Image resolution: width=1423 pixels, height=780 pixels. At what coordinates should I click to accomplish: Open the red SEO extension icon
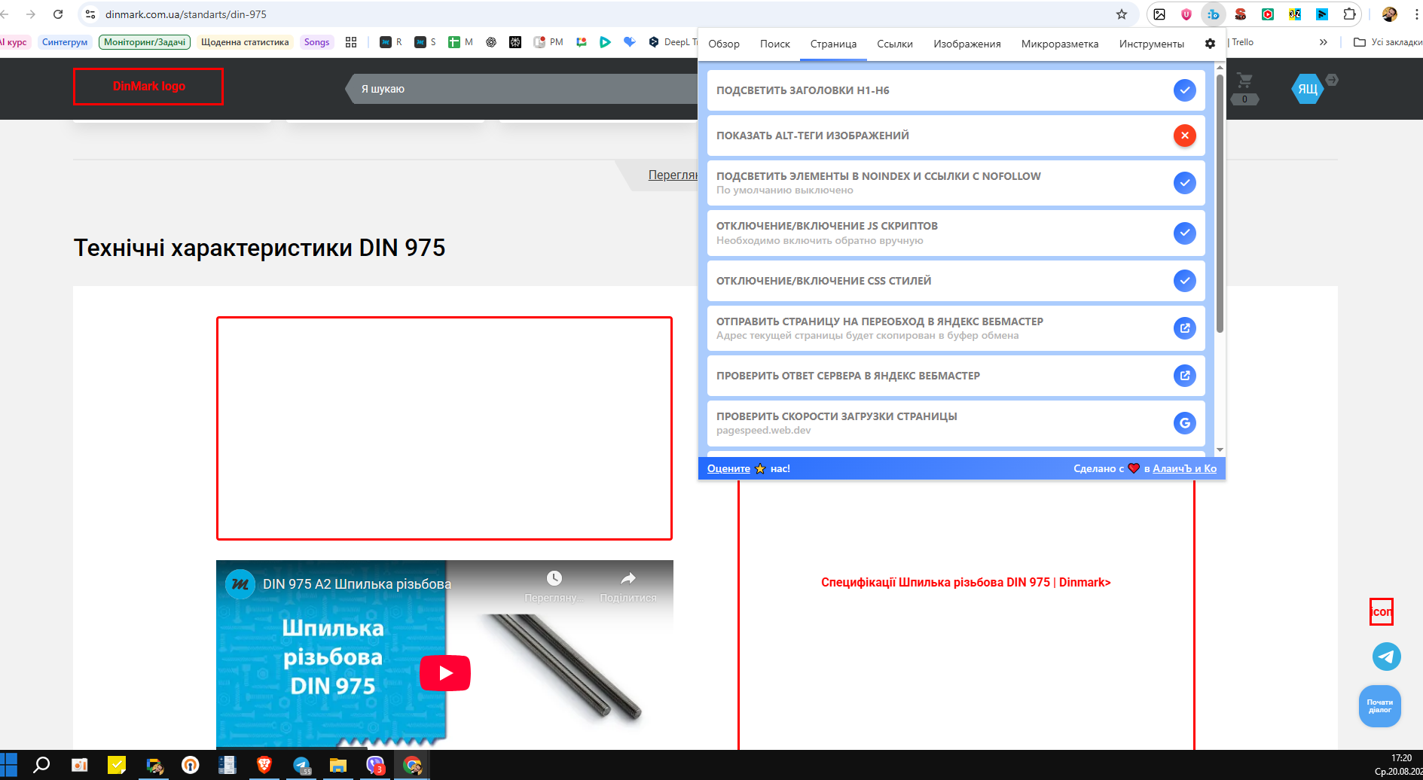click(1241, 14)
